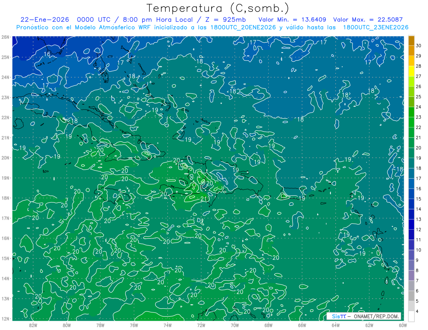Click the "60W" longitude axis label

403,325
